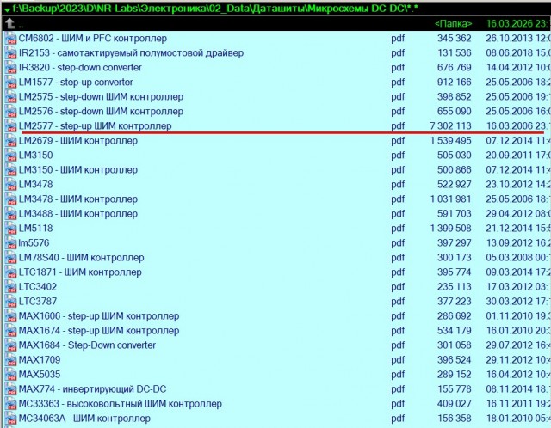Click PDF icon of LTC3402 file
This screenshot has height=428, width=551.
coord(11,287)
